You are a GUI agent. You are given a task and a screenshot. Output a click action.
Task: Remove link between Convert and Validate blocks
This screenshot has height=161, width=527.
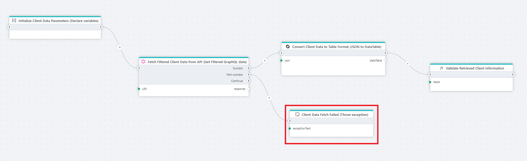coord(407,64)
